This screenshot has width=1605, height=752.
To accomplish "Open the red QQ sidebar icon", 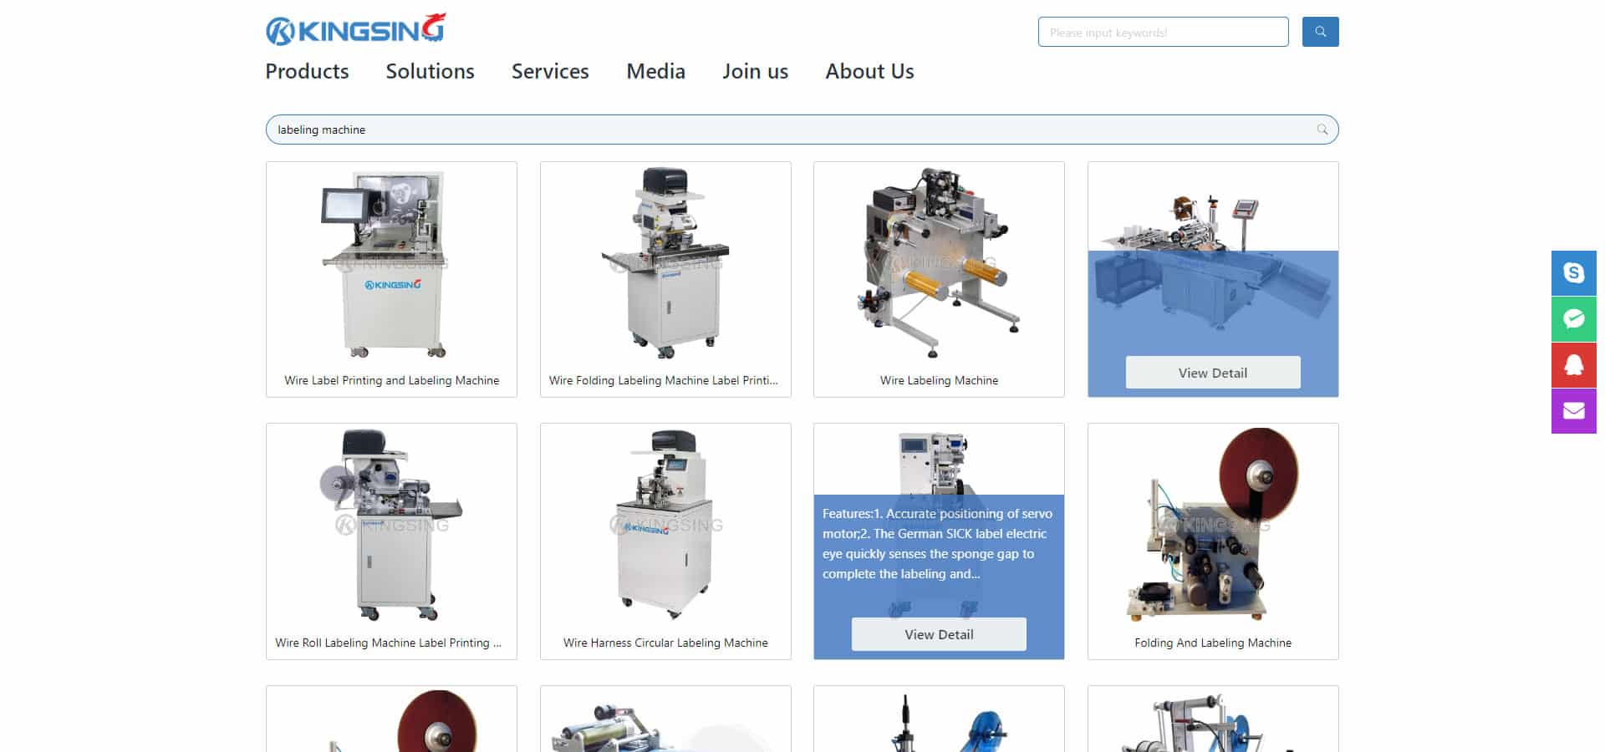I will tap(1574, 365).
